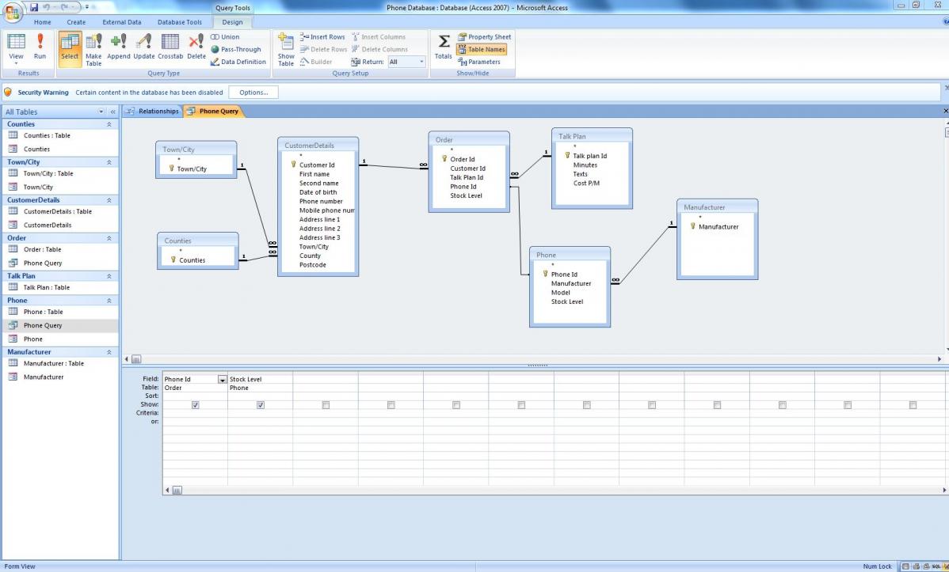Collapse the Order group
Image resolution: width=949 pixels, height=572 pixels.
[x=109, y=238]
